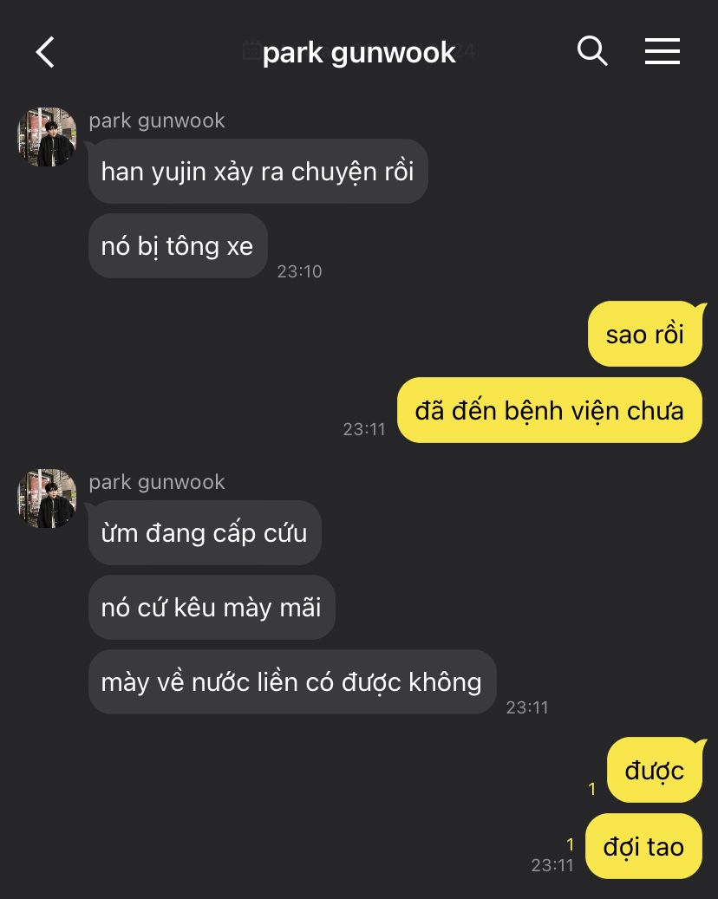The width and height of the screenshot is (718, 899).
Task: Select message 'nó bị tông xe'
Action: tap(178, 246)
